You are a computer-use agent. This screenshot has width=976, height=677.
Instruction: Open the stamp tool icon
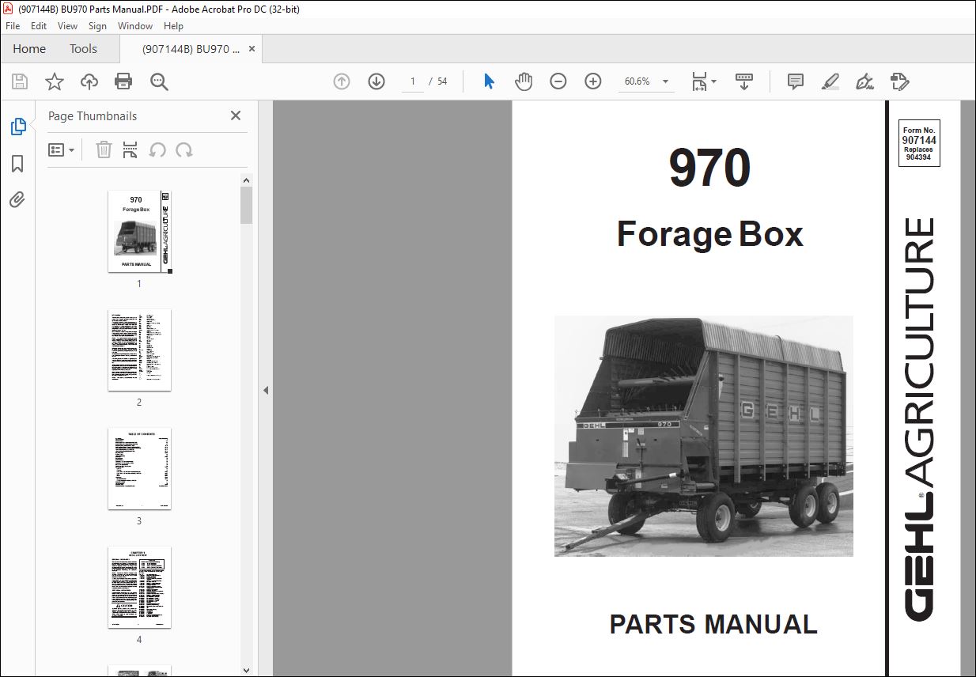coord(900,81)
